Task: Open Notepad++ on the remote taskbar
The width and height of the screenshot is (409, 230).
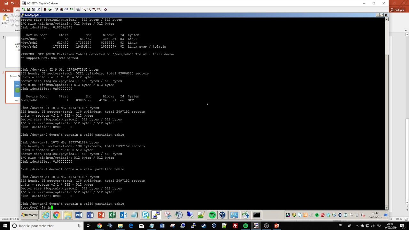Action: click(201, 215)
